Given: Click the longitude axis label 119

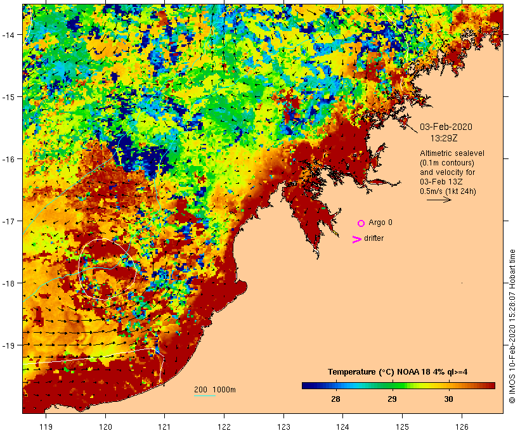Looking at the screenshot, I should [46, 427].
